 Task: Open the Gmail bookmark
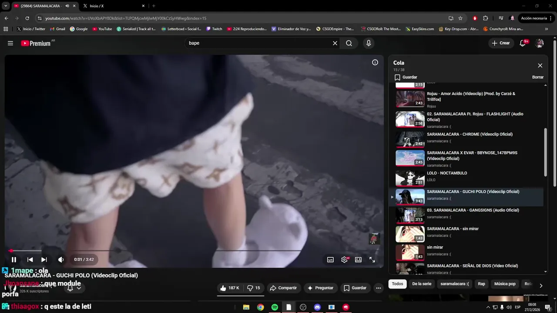point(57,29)
